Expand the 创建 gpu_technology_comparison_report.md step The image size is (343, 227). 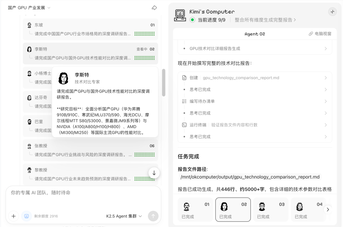255,78
